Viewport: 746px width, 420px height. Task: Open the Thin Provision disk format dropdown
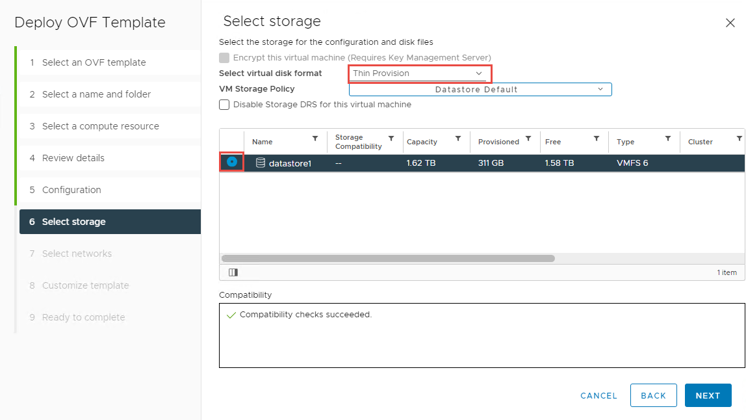419,73
